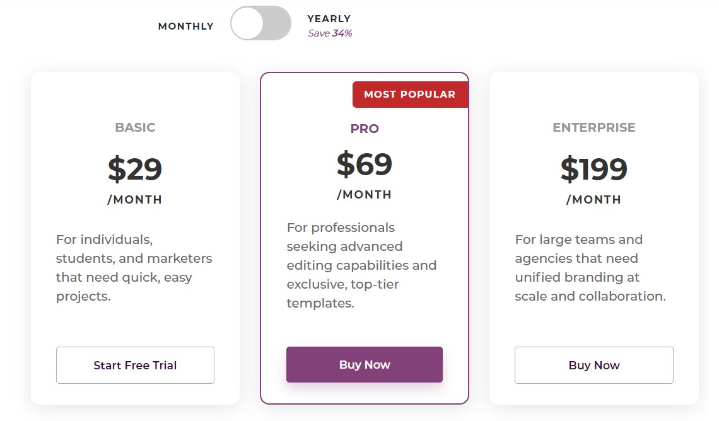
Task: Click the $29 price
Action: (135, 168)
